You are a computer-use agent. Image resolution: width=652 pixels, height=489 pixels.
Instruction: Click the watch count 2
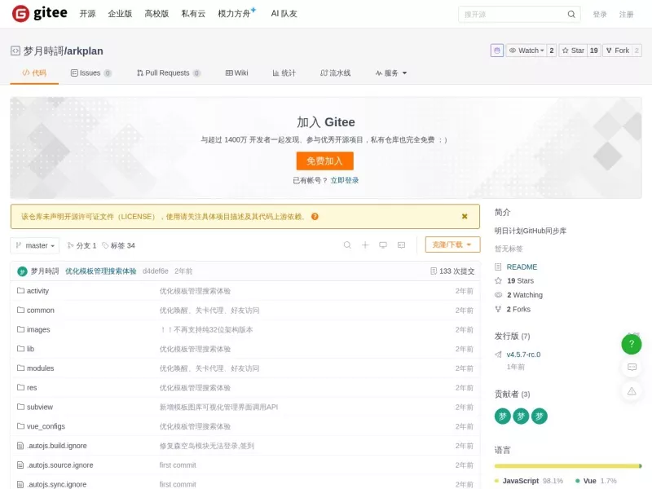pyautogui.click(x=552, y=51)
